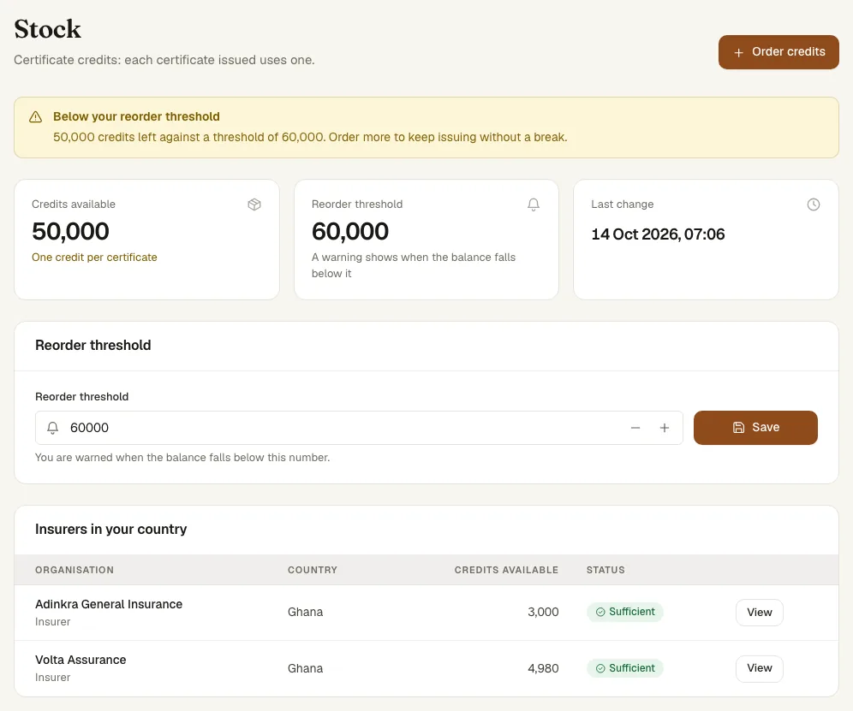Click the clock icon on Last change card

(x=814, y=204)
